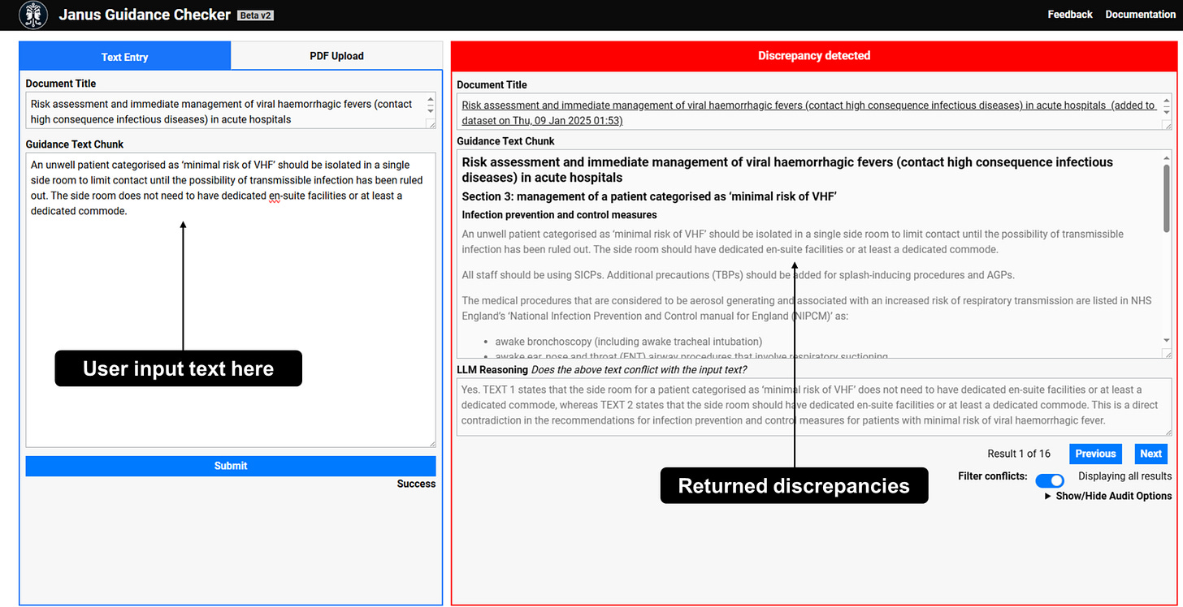
Task: Click 'Displaying all results' label
Action: pos(1124,476)
